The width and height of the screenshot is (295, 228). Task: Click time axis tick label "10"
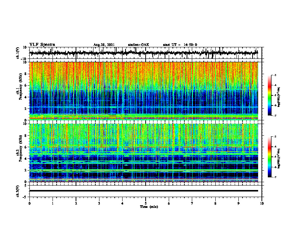[x=262, y=203]
